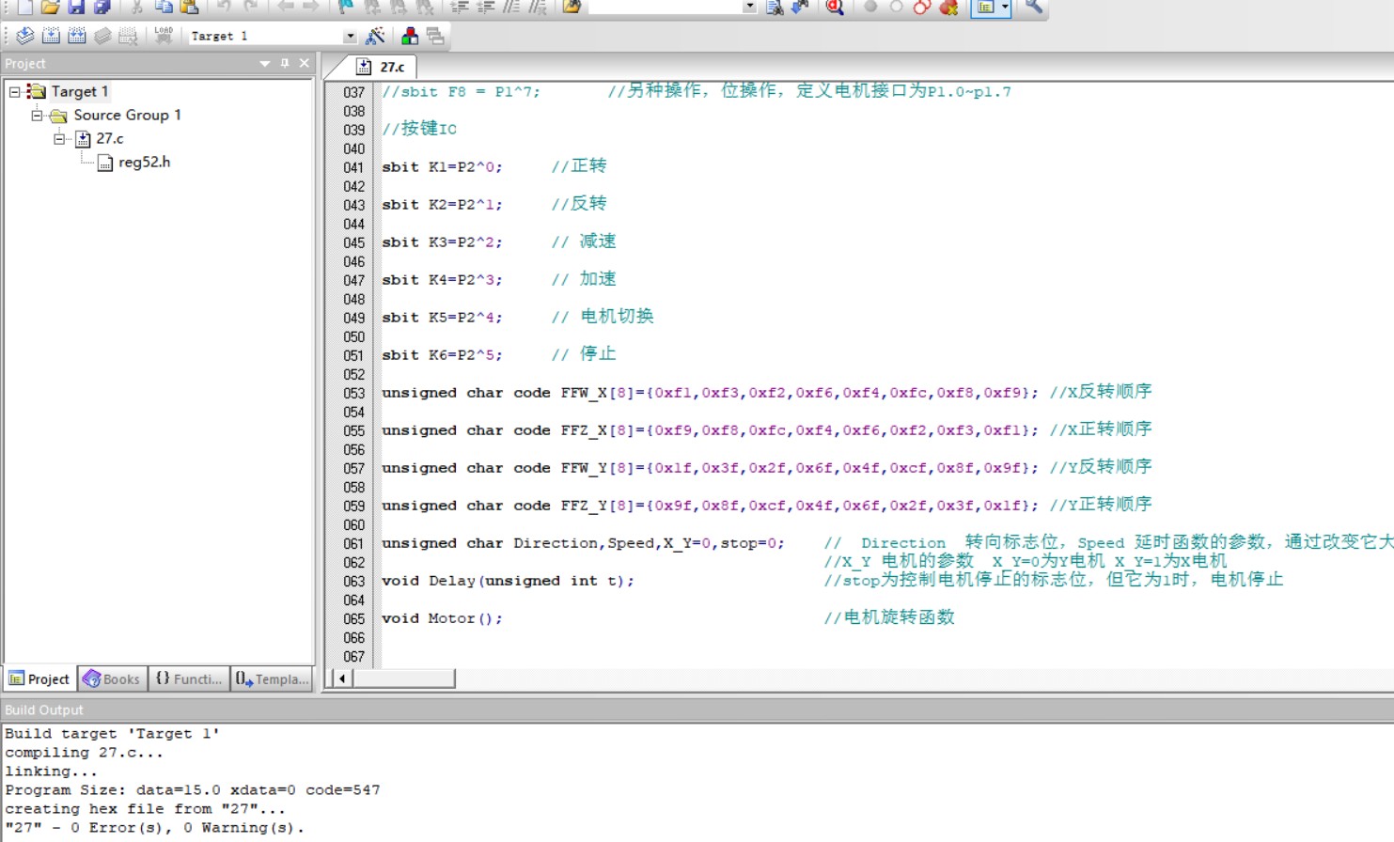Click inside the Find text input field
The height and width of the screenshot is (842, 1394).
click(x=666, y=7)
